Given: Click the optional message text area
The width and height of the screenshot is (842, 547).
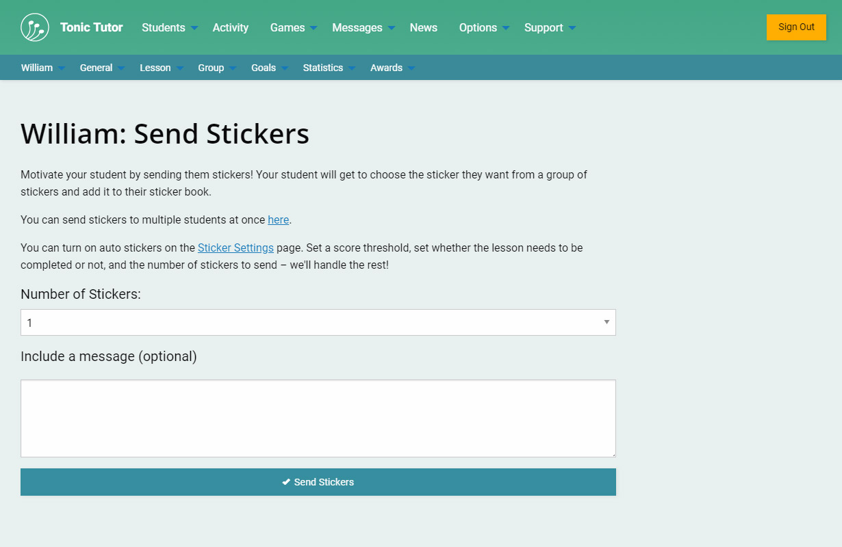Looking at the screenshot, I should (x=318, y=418).
